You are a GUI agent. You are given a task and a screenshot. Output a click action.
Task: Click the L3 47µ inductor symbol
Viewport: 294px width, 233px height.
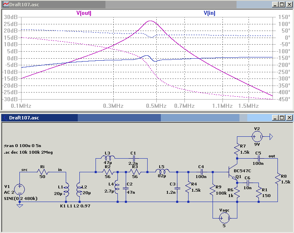point(108,157)
